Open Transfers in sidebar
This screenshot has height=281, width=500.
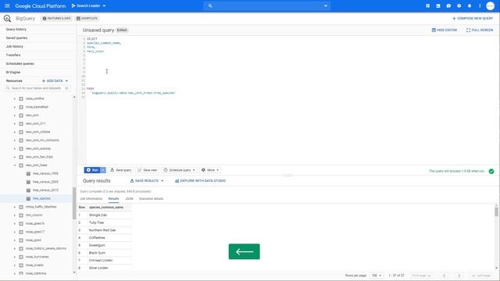tap(13, 55)
